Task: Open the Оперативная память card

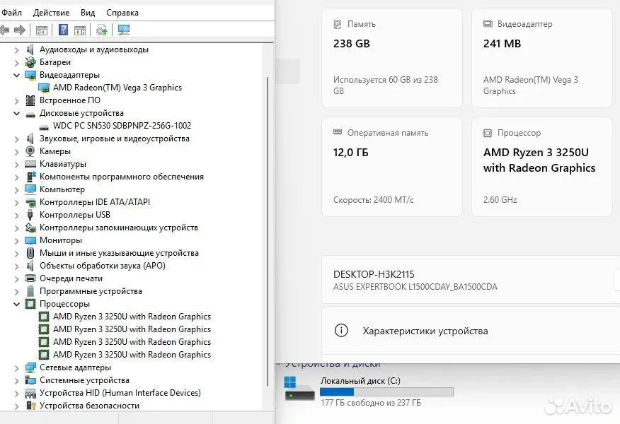Action: 392,167
